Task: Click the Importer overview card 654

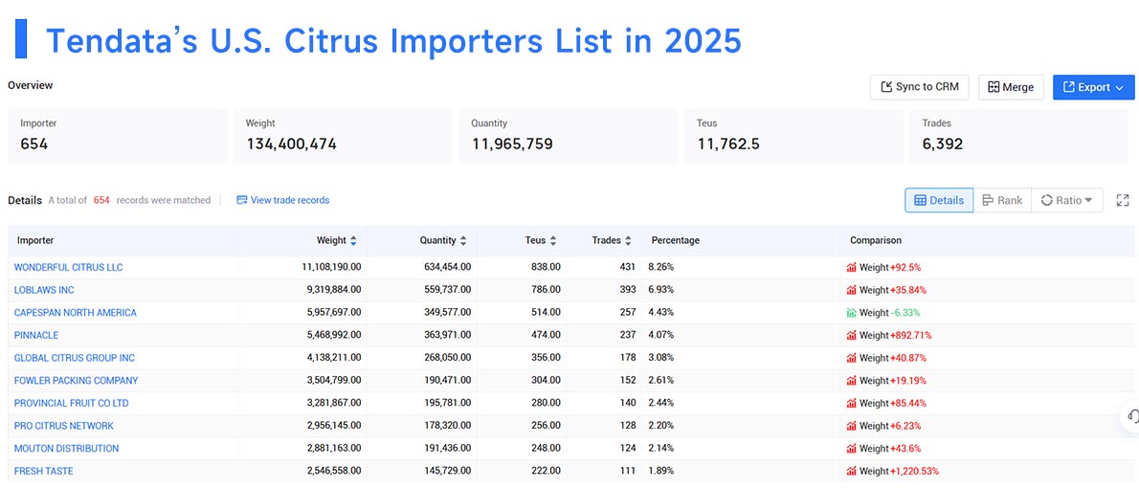Action: click(x=117, y=136)
